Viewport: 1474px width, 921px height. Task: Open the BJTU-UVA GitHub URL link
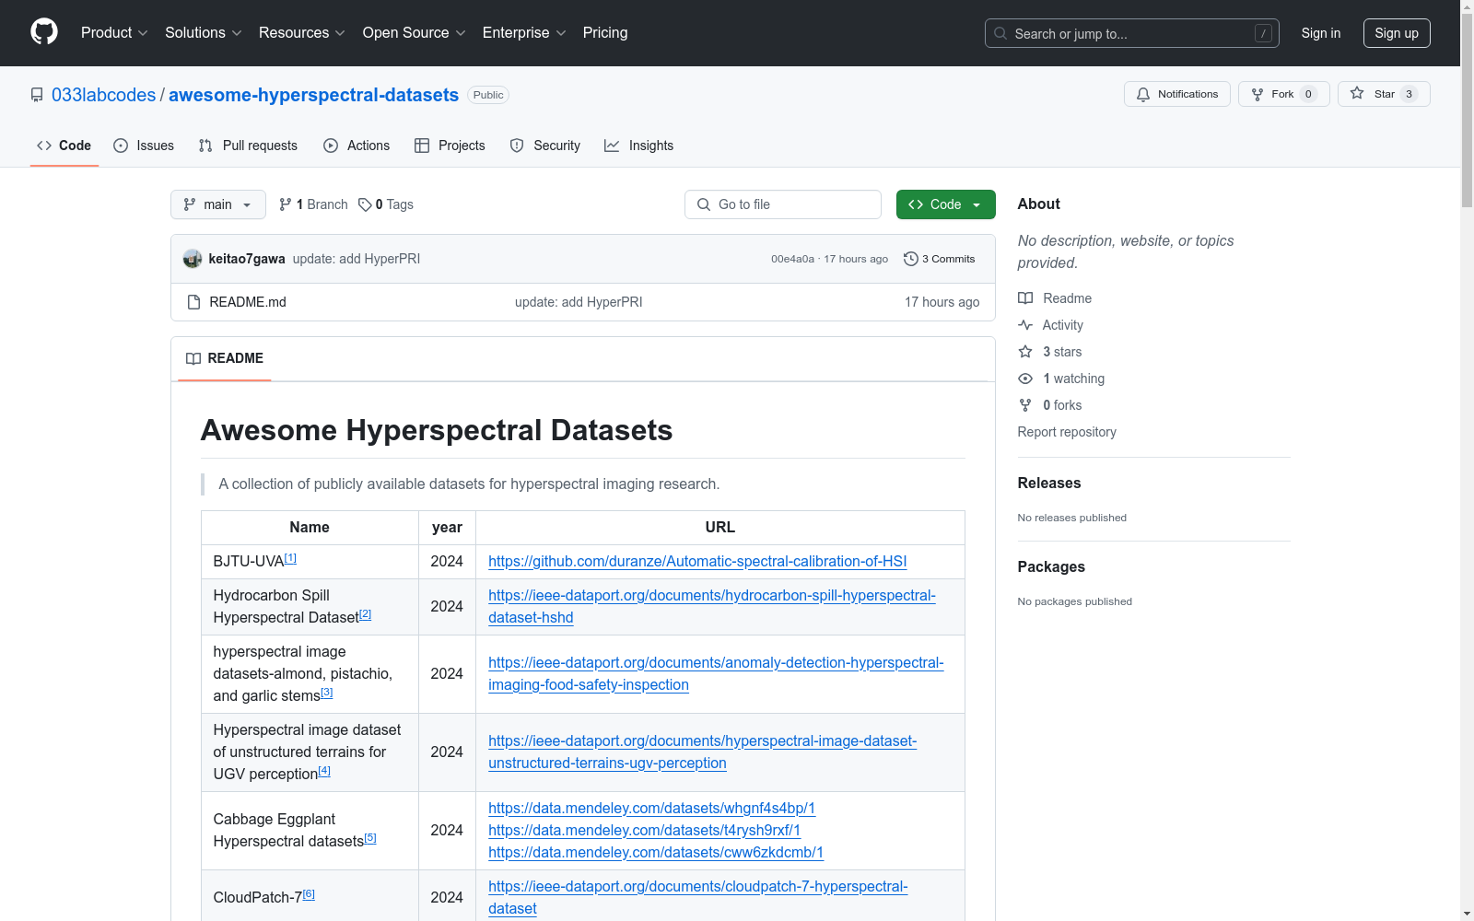coord(696,562)
